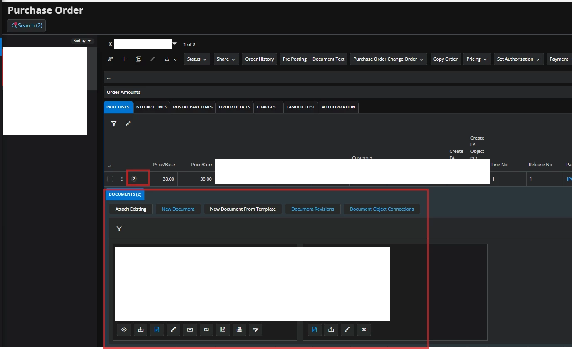Click the eye view document icon
The width and height of the screenshot is (572, 349).
124,329
